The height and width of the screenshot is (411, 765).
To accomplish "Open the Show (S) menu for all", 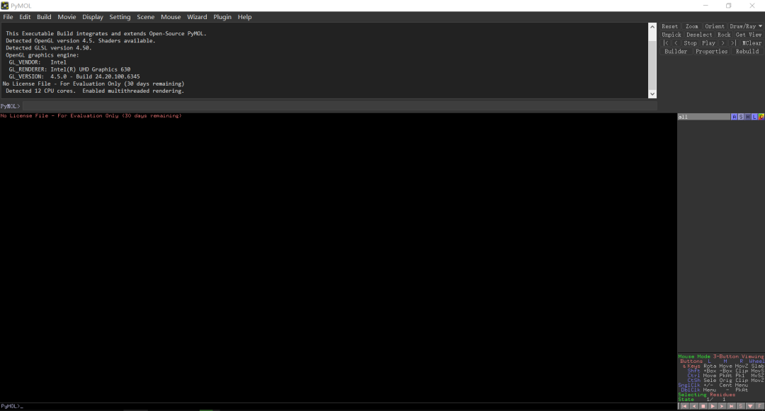I will [741, 117].
